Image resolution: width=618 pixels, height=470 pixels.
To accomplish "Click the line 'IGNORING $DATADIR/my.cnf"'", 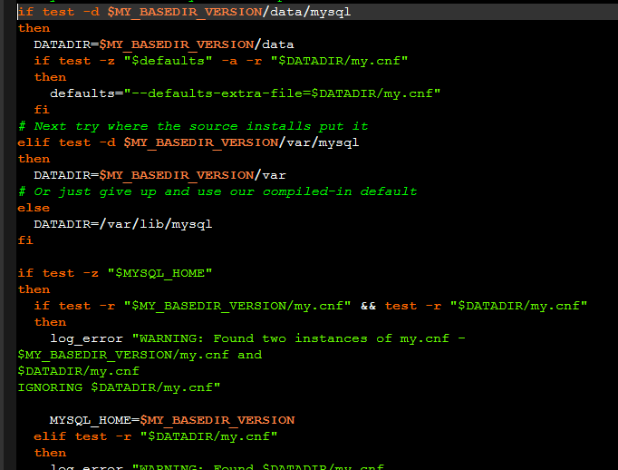I will tap(119, 387).
